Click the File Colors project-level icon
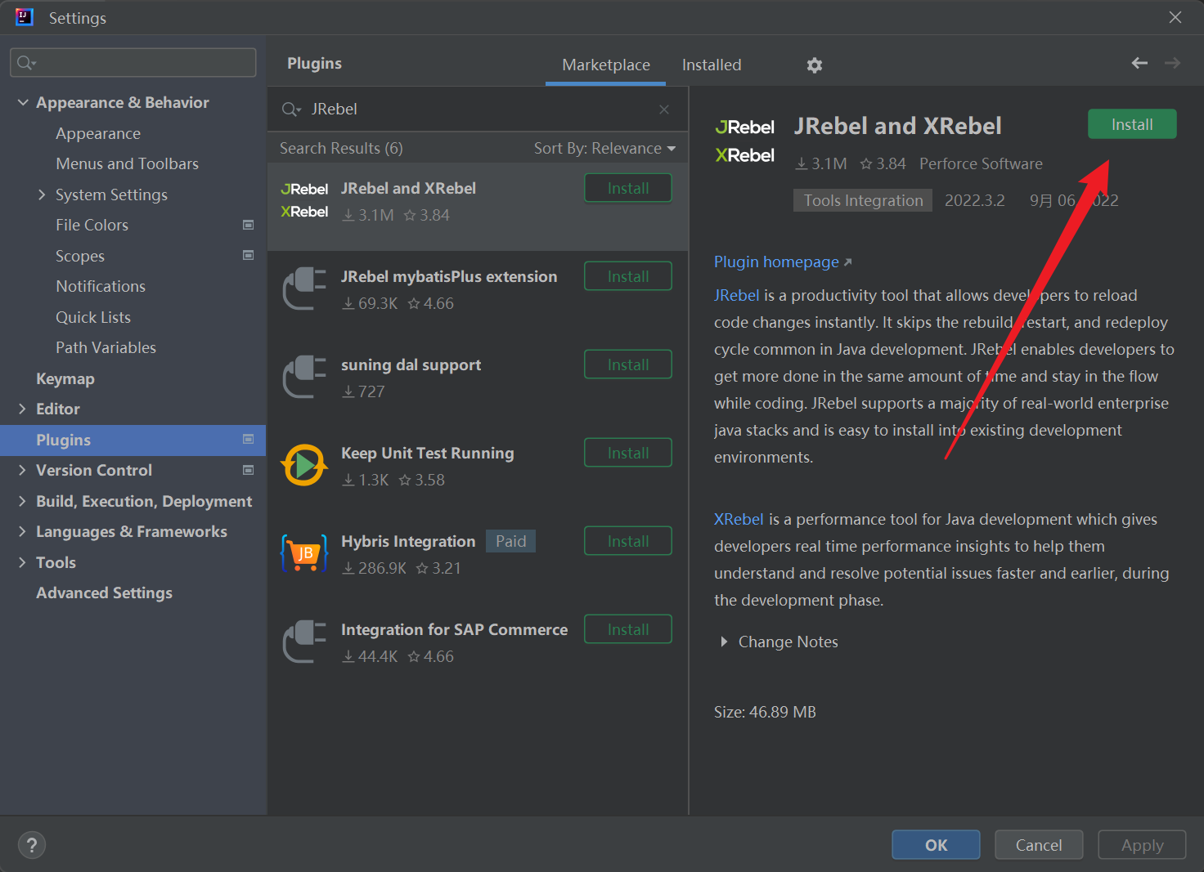 249,225
